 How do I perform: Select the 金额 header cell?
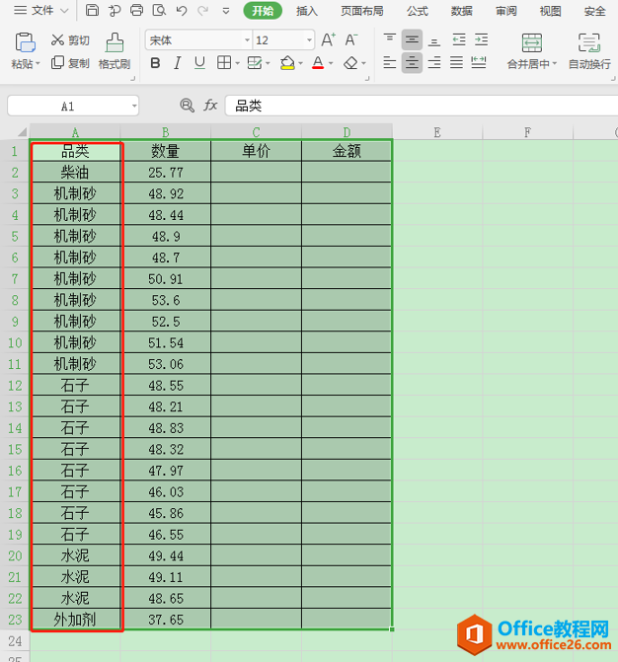[347, 151]
